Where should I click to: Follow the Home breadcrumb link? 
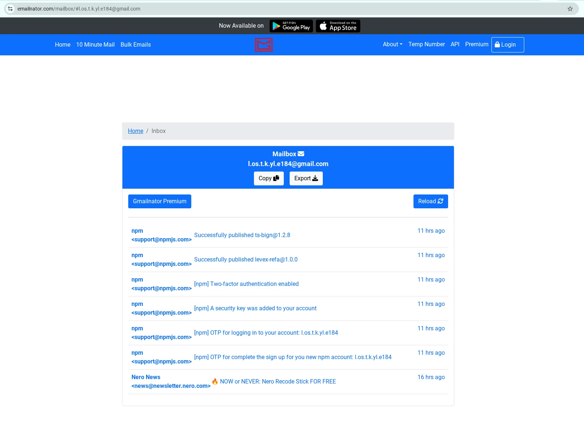click(135, 131)
